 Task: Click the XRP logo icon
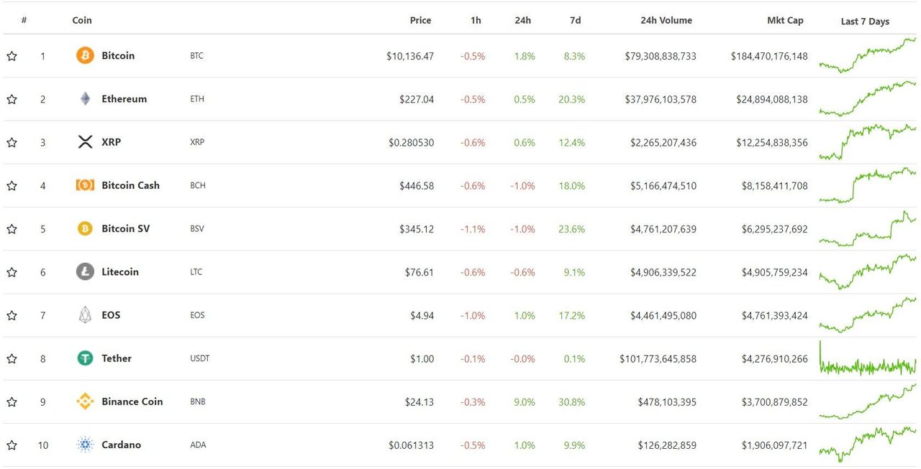click(x=85, y=142)
